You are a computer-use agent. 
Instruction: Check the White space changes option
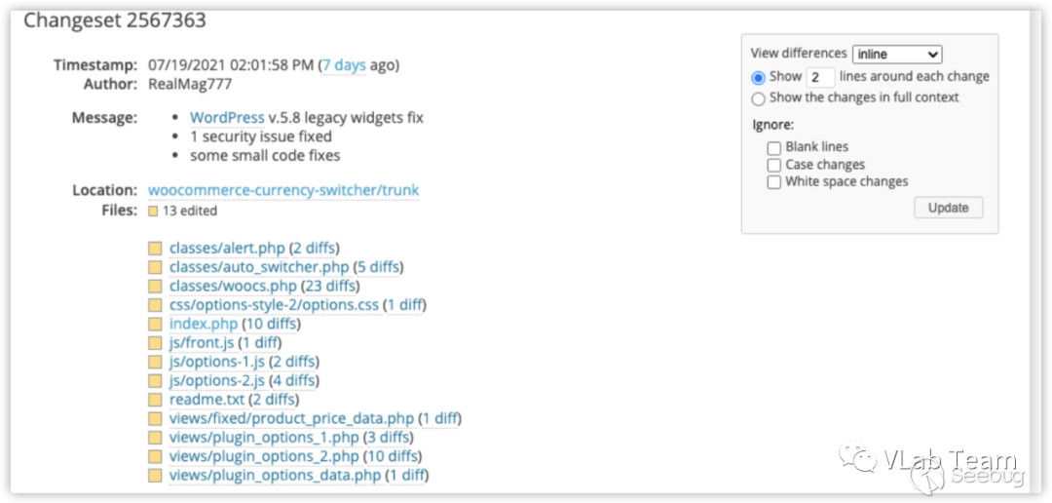coord(774,182)
